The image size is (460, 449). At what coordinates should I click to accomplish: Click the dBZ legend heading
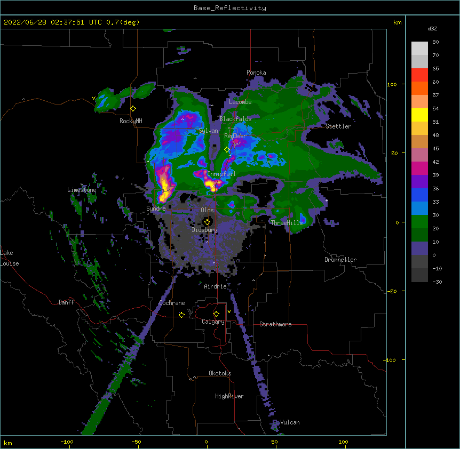click(432, 29)
